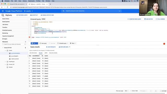Open Capacity management in the sidebar
This screenshot has width=167, height=94.
click(x=8, y=36)
